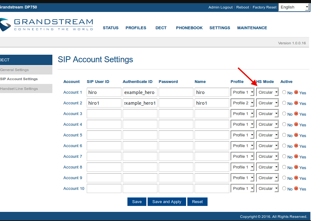Image resolution: width=311 pixels, height=221 pixels.
Task: Open Profile dropdown for Account 4
Action: (x=242, y=124)
